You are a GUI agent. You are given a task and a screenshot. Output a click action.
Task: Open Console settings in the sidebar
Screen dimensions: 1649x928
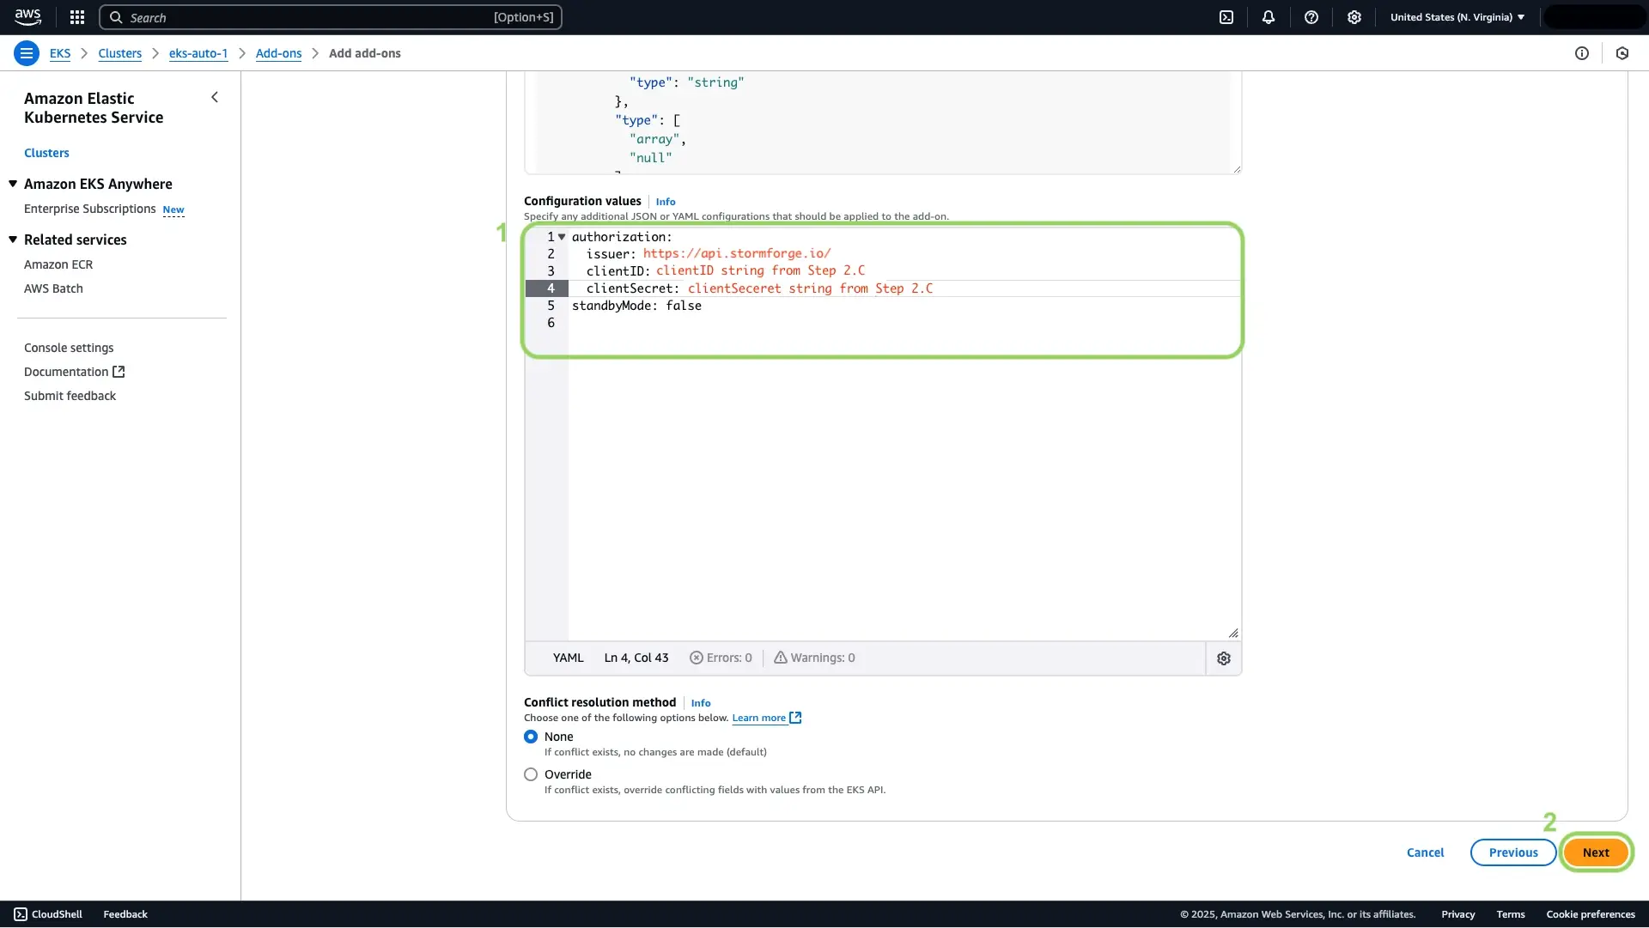[69, 348]
